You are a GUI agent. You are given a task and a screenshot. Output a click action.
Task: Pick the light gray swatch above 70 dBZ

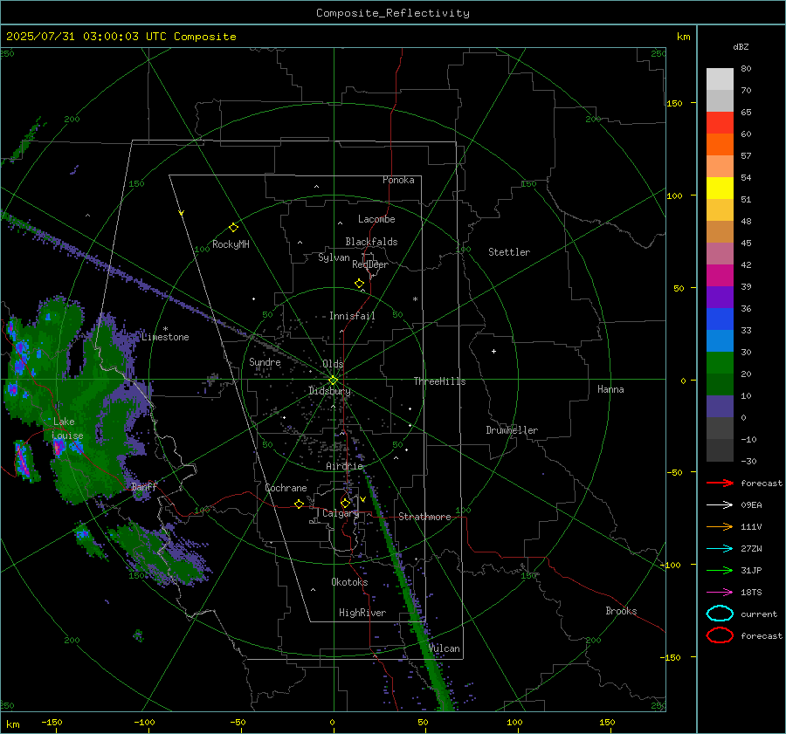[x=720, y=79]
